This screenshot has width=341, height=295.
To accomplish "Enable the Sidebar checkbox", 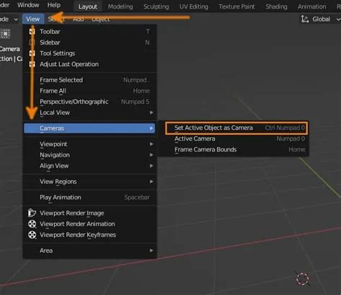I will (x=32, y=42).
